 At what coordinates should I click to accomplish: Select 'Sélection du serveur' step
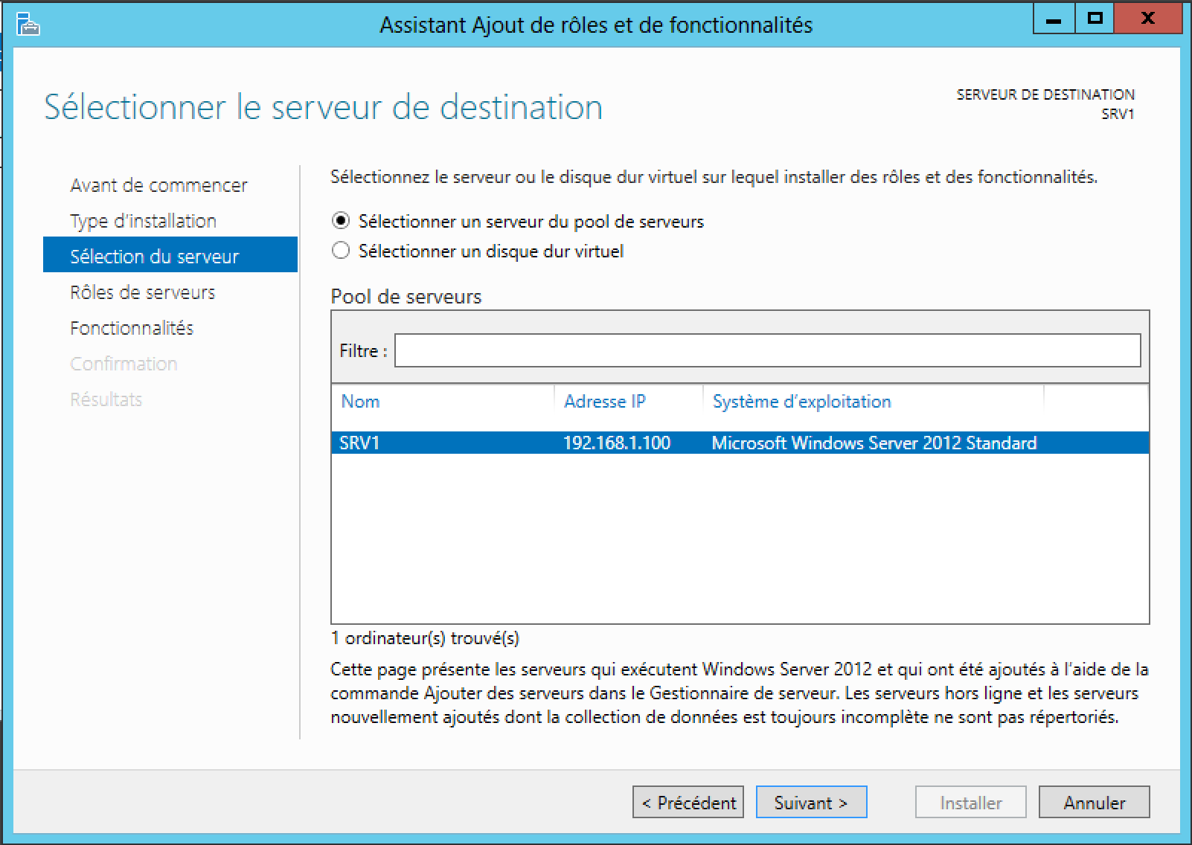coord(154,257)
